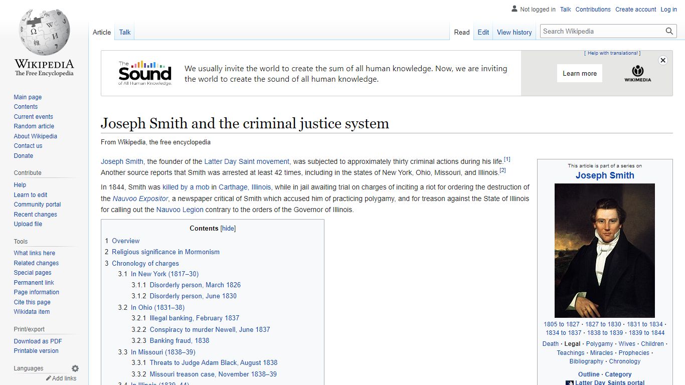Click the Sound of All Human Knowledge logo
This screenshot has height=385, width=685.
[x=145, y=73]
